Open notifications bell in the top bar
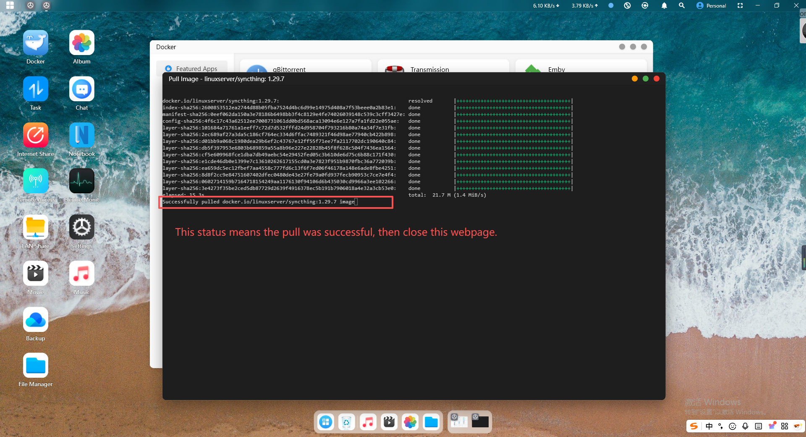This screenshot has width=806, height=437. coord(664,5)
